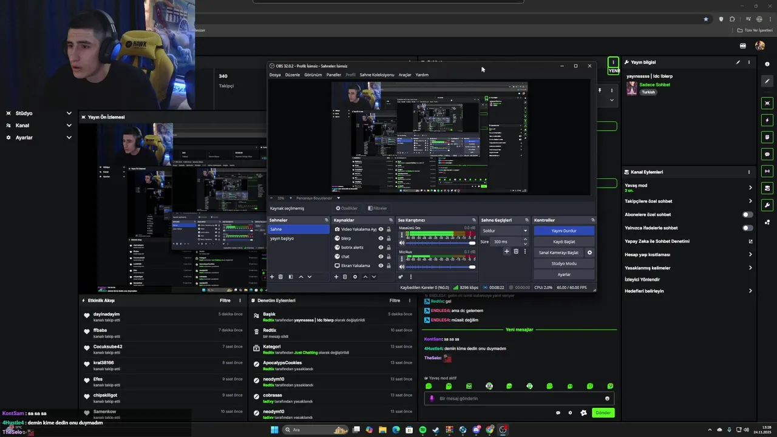
Task: Hide the Ekran Yakalama source
Action: tap(381, 266)
